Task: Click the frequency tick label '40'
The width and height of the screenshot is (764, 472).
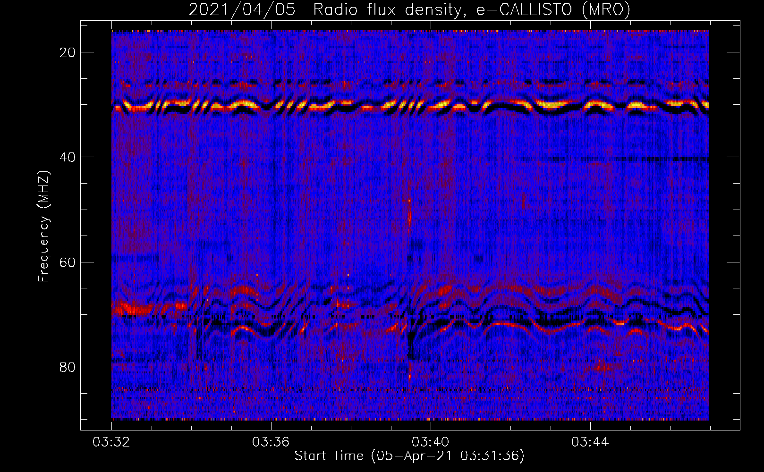Action: (68, 157)
